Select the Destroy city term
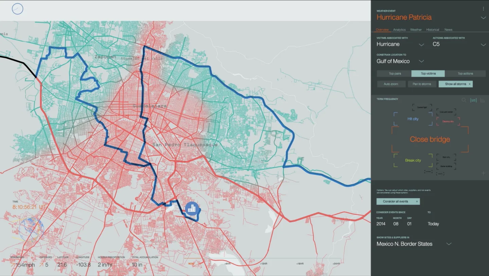 tap(448, 121)
